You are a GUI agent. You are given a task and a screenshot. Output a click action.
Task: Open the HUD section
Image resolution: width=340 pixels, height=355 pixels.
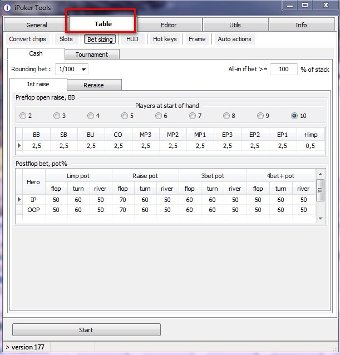click(132, 39)
